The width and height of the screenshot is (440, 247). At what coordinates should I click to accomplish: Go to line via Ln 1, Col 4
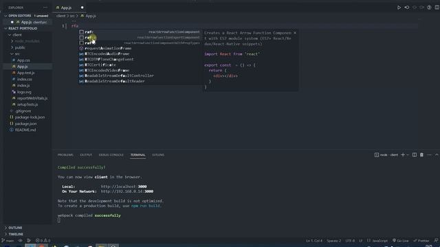(314, 241)
